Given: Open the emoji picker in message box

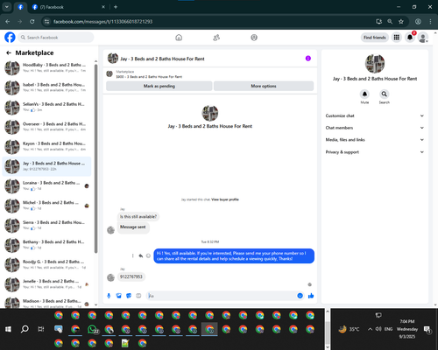Looking at the screenshot, I should (x=300, y=296).
